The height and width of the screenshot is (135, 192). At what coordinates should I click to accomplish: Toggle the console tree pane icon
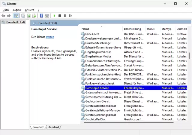click(16, 16)
